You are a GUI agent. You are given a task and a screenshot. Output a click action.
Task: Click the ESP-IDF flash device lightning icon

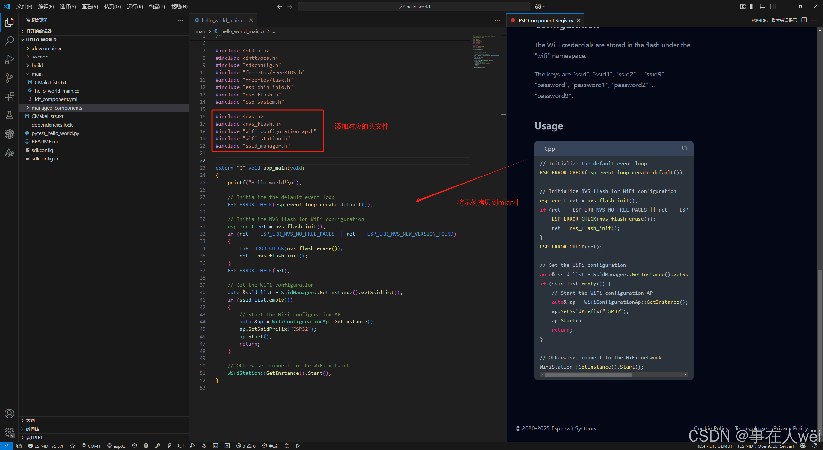pyautogui.click(x=169, y=446)
